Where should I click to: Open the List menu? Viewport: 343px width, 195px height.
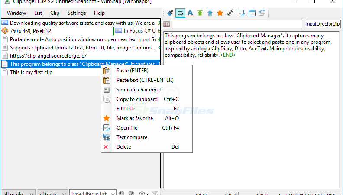38,13
